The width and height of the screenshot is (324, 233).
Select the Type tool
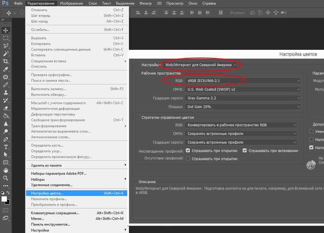[x=6, y=147]
